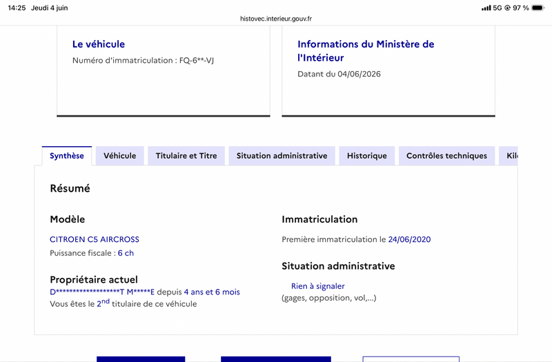Image resolution: width=552 pixels, height=362 pixels.
Task: Select the Synthèse tab
Action: 67,156
